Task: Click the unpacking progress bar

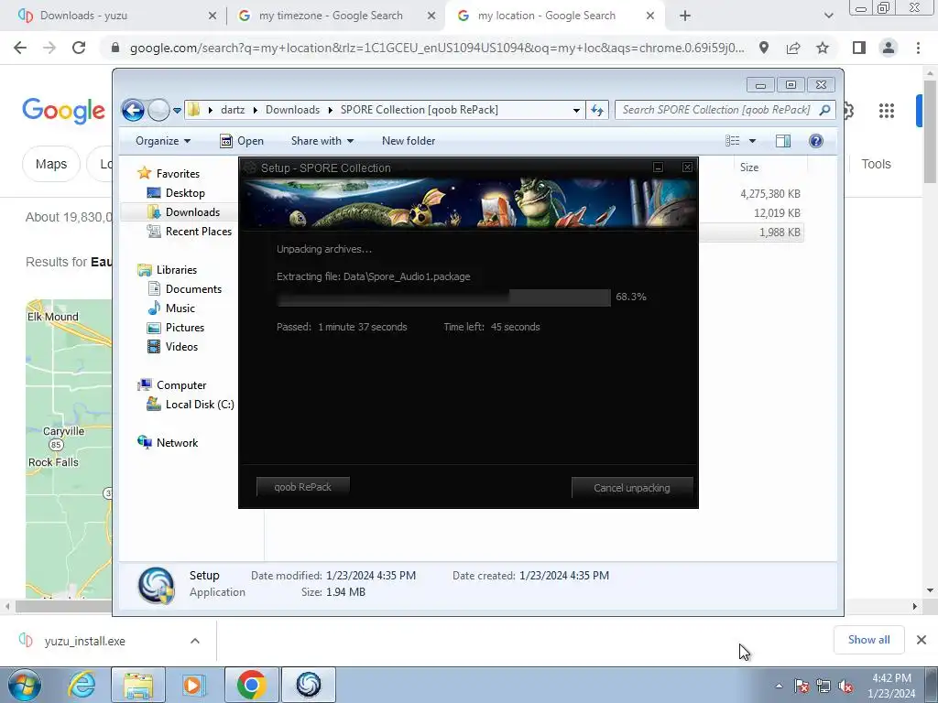Action: coord(443,297)
